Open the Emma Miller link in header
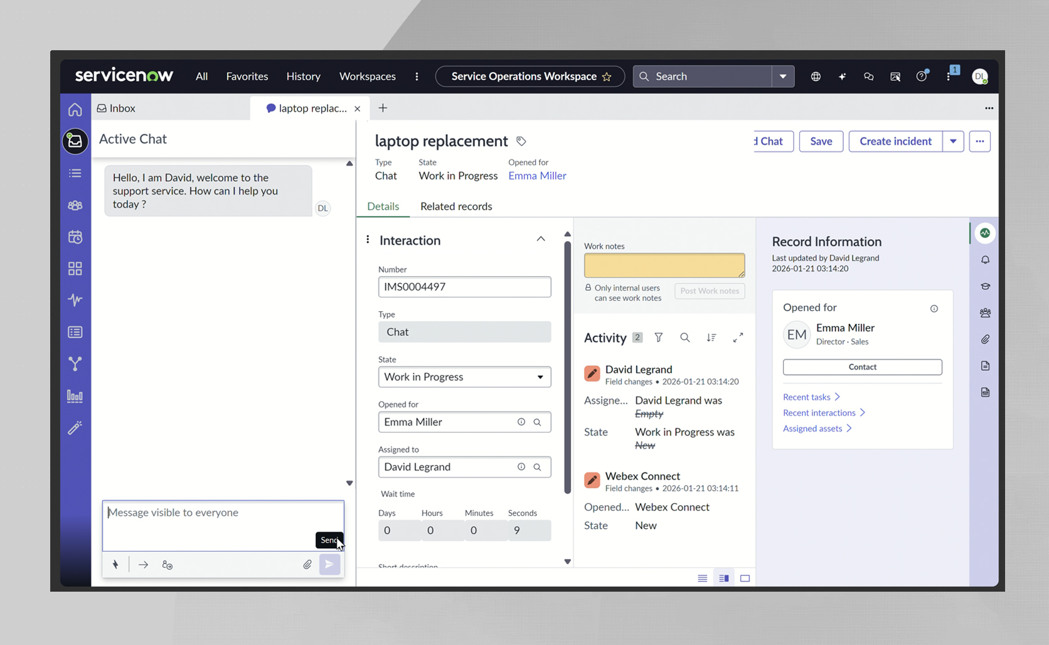 click(537, 176)
